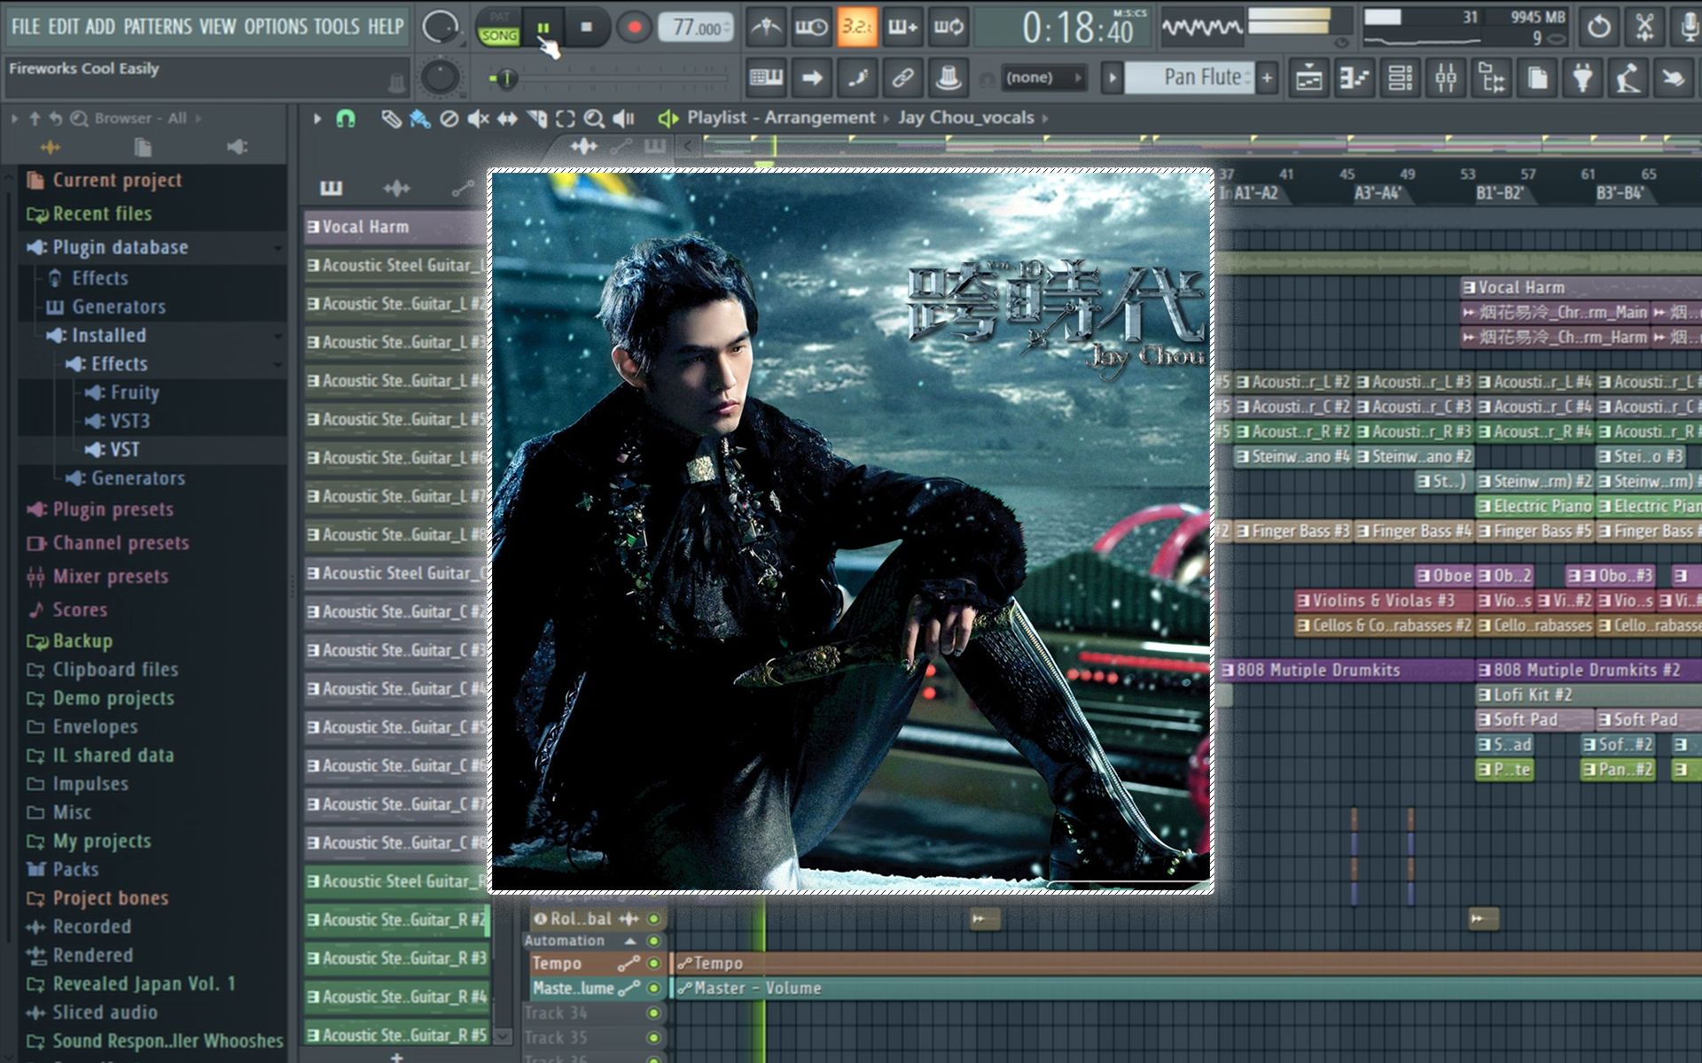Mute the Tempo automation track
This screenshot has width=1702, height=1063.
654,963
